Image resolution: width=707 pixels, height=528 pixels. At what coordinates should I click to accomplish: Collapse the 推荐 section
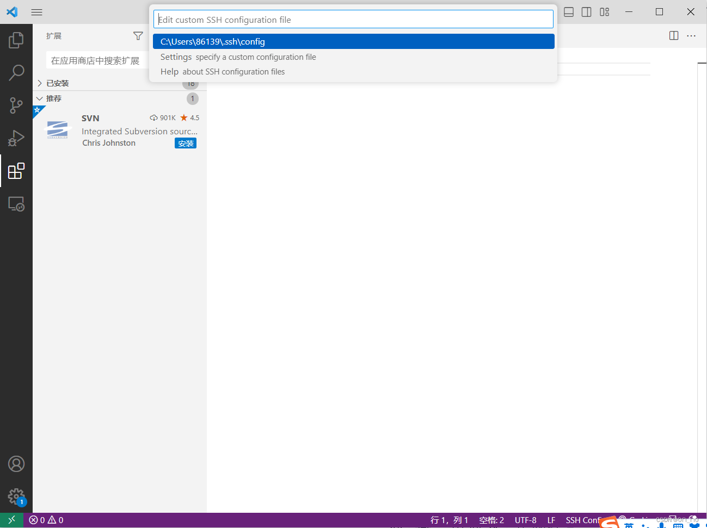120,98
